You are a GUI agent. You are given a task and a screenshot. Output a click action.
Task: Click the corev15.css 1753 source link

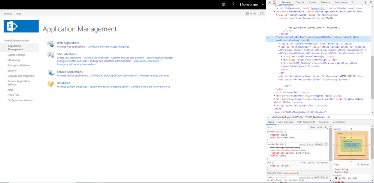click(314, 144)
